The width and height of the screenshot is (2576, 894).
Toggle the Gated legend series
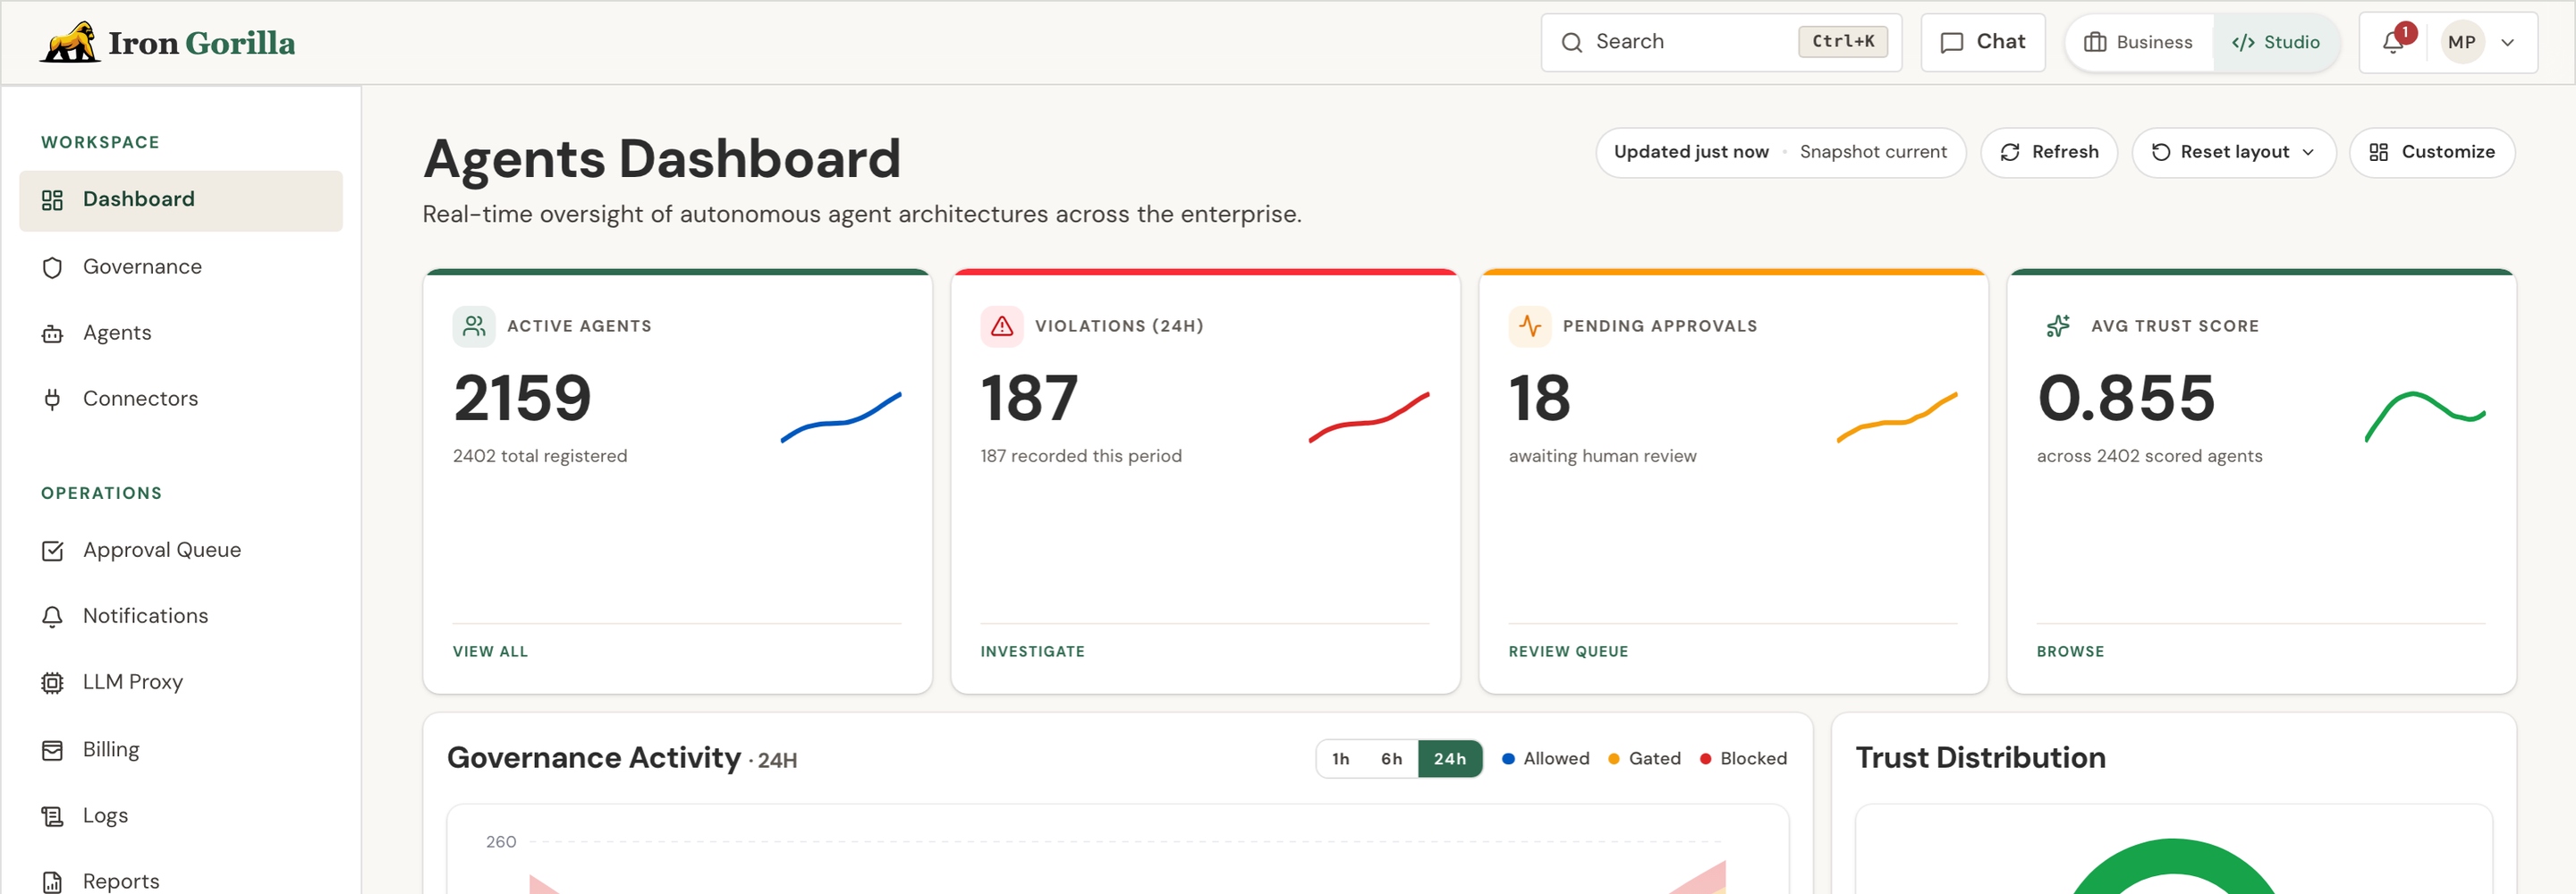pos(1644,759)
